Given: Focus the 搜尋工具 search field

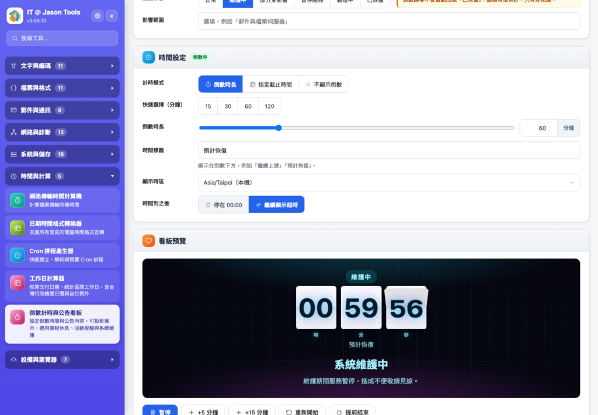Looking at the screenshot, I should pos(62,38).
